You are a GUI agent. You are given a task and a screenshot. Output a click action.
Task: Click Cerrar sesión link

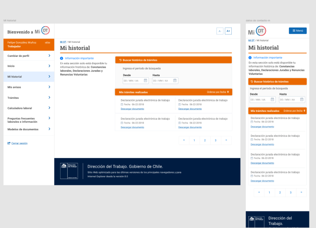point(19,143)
